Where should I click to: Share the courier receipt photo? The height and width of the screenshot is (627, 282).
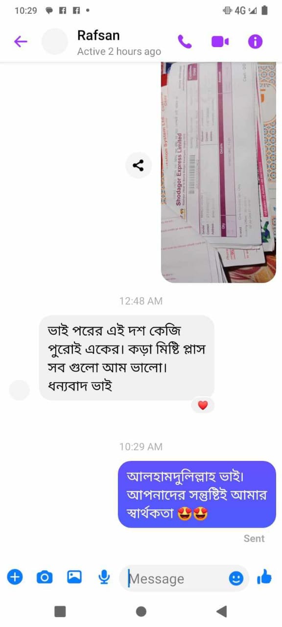coord(139,166)
